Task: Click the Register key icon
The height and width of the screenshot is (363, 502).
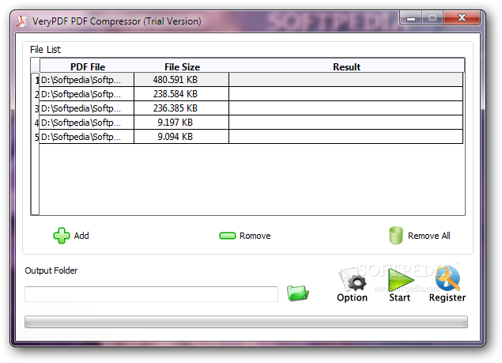Action: pyautogui.click(x=448, y=278)
